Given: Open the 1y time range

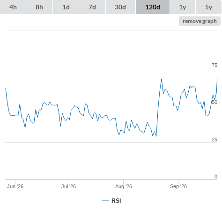Looking at the screenshot, I should [x=183, y=7].
